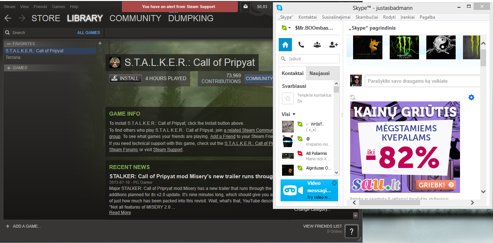This screenshot has width=493, height=243.
Task: Collapse the Favorites category in Steam
Action: pyautogui.click(x=9, y=44)
